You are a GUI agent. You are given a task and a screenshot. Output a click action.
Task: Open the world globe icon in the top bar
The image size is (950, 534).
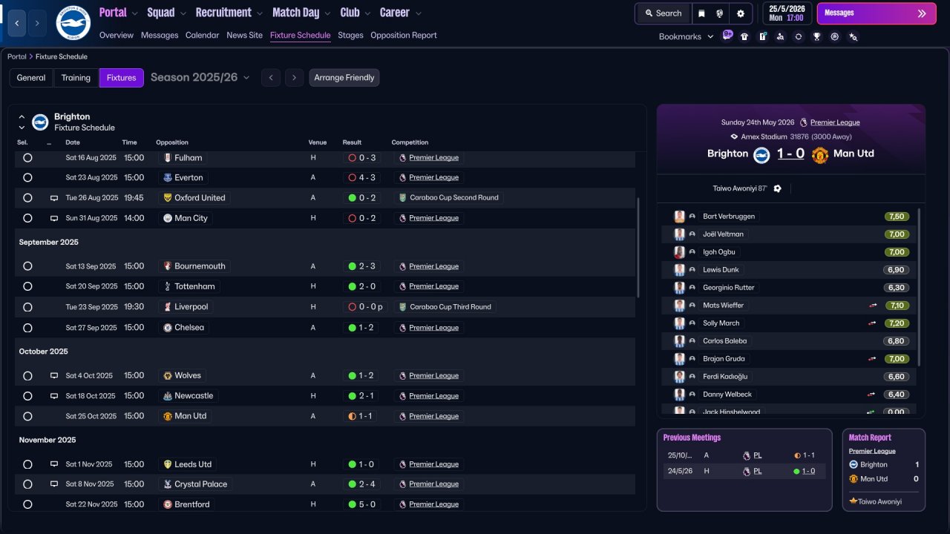click(720, 13)
